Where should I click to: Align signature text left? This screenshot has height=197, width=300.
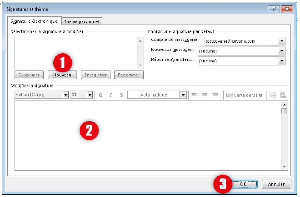click(x=195, y=95)
